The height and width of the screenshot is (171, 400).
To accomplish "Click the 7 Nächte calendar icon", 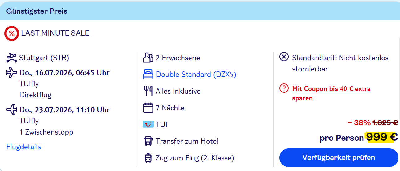I will click(148, 108).
